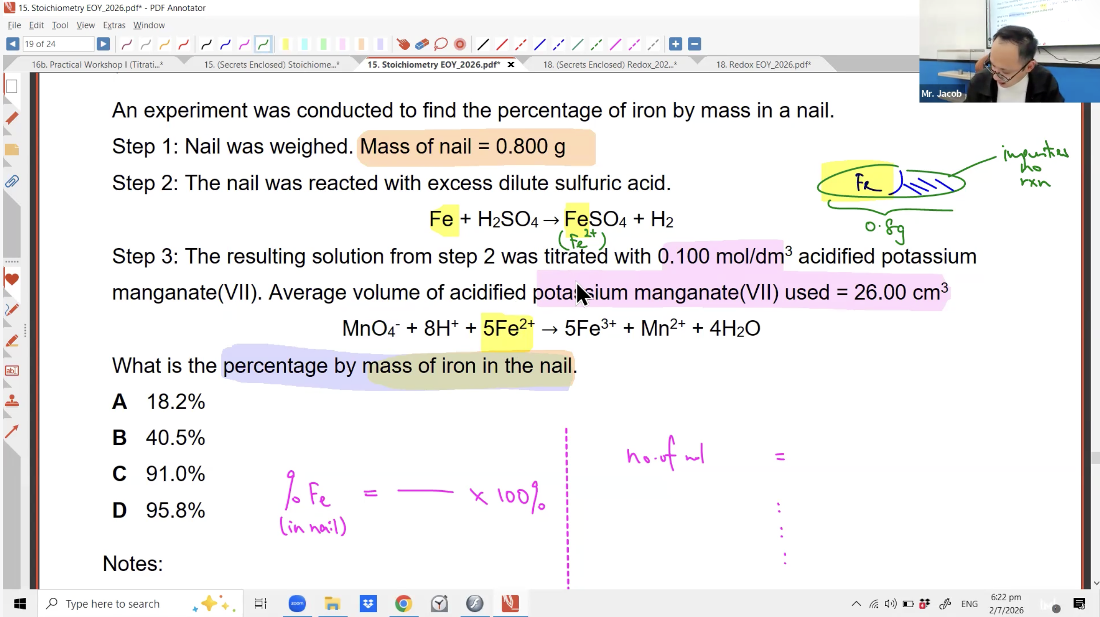Screen dimensions: 1100x617
Task: Select the green dashed line tool
Action: (596, 44)
